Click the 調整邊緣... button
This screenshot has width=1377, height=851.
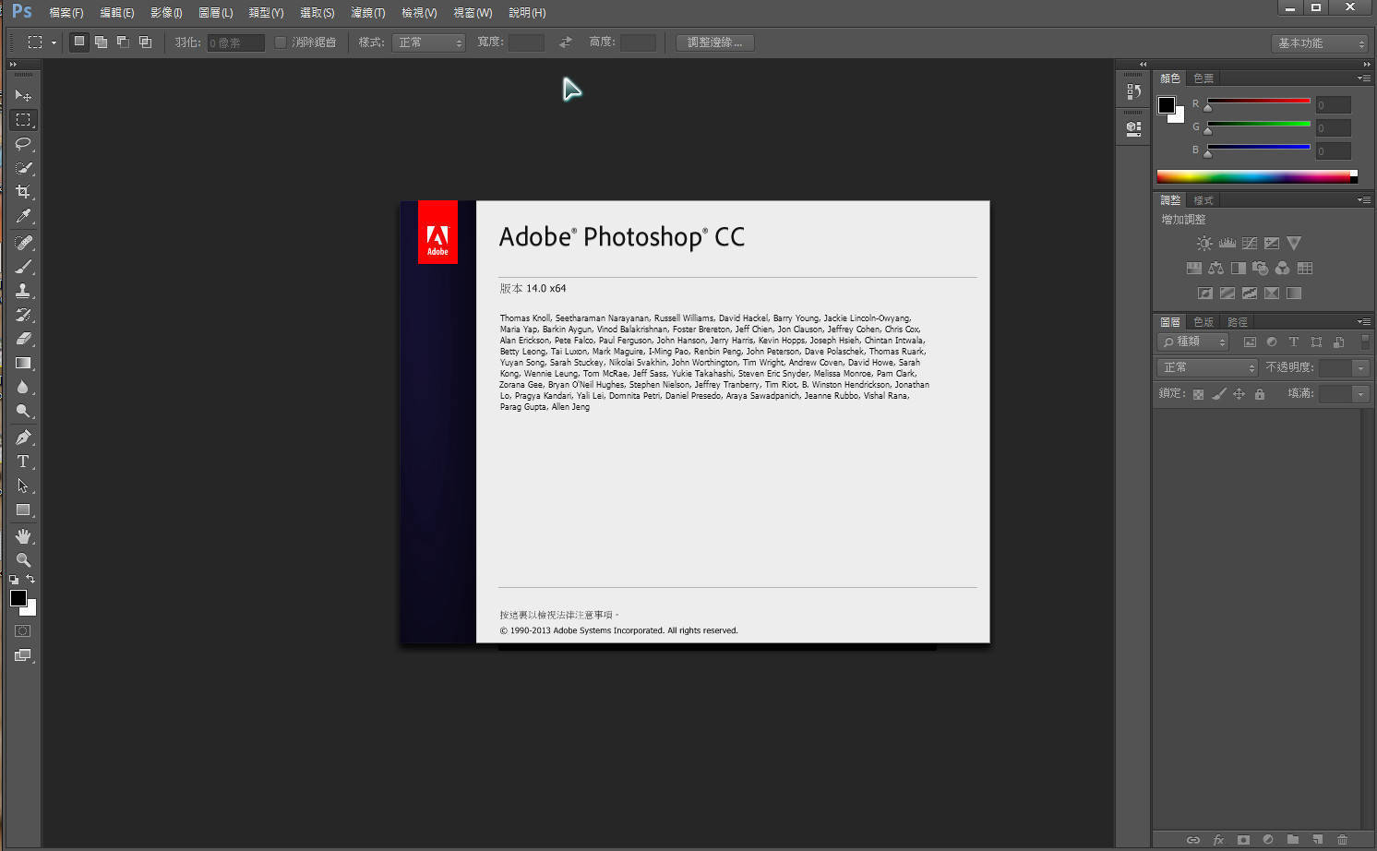714,42
